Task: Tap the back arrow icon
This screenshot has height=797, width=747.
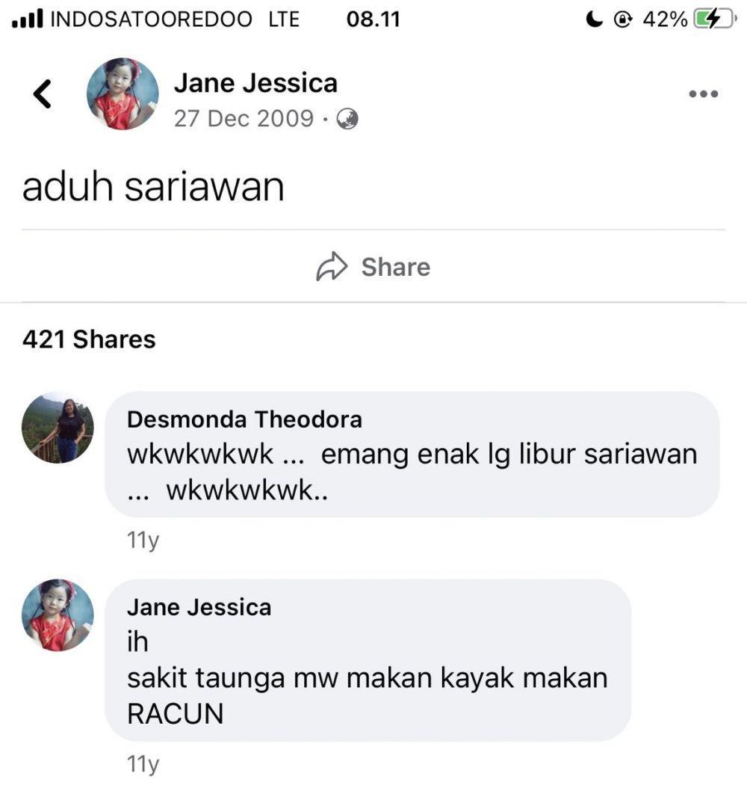Action: tap(42, 94)
